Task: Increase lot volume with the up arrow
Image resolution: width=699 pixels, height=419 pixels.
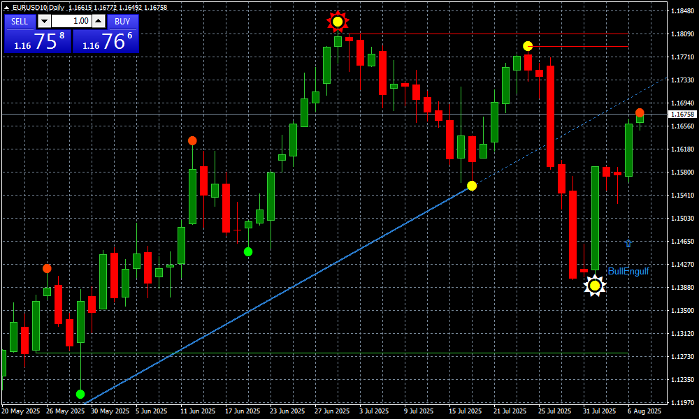Action: 99,21
